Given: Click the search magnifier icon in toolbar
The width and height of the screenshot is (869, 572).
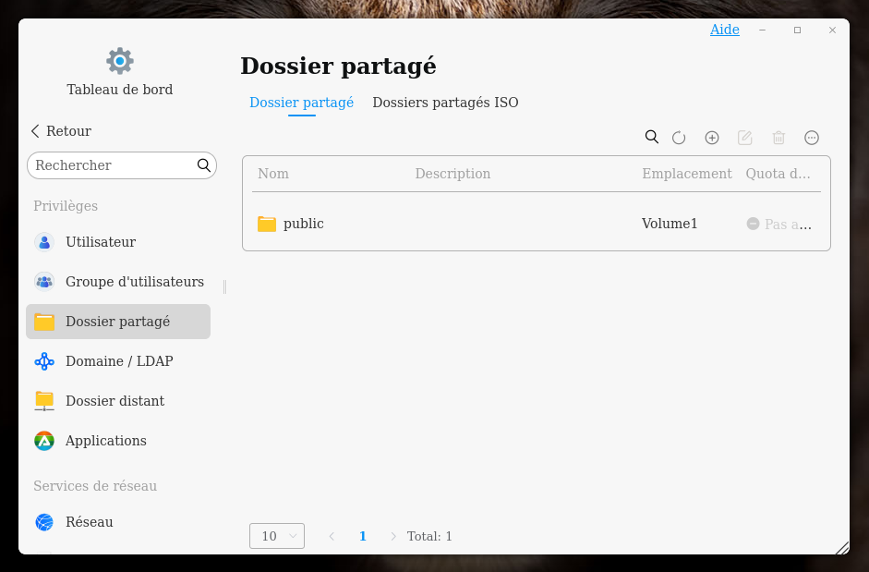Looking at the screenshot, I should [652, 137].
